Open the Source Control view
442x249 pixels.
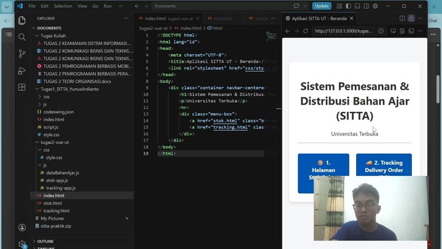click(x=22, y=53)
